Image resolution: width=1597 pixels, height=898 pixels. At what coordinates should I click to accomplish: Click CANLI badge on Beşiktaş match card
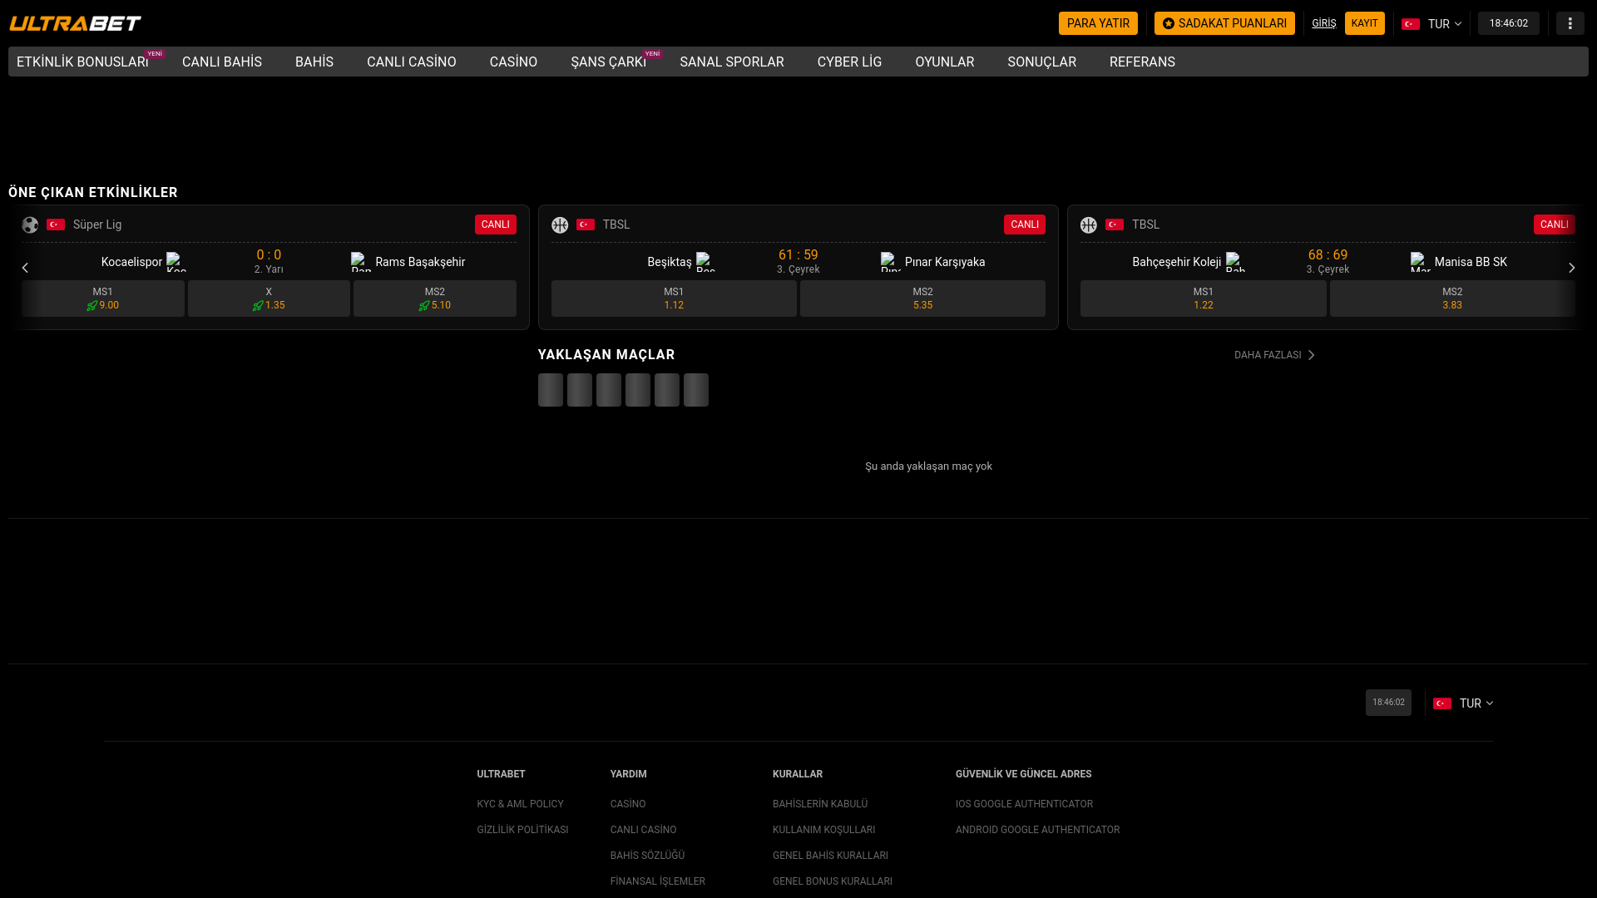point(1025,224)
